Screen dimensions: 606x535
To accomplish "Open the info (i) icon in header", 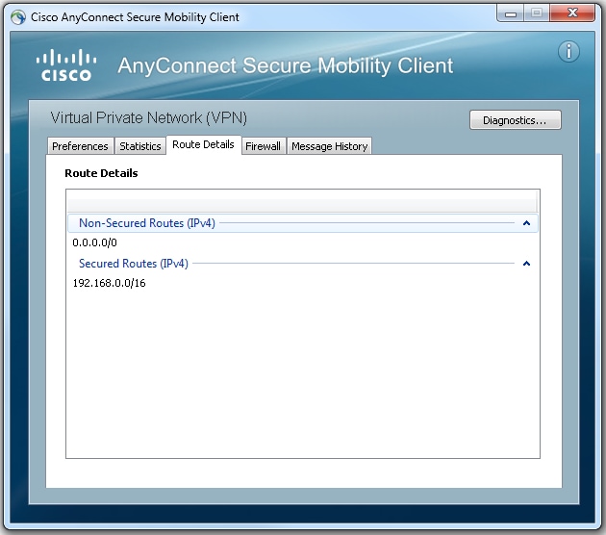I will (x=568, y=51).
